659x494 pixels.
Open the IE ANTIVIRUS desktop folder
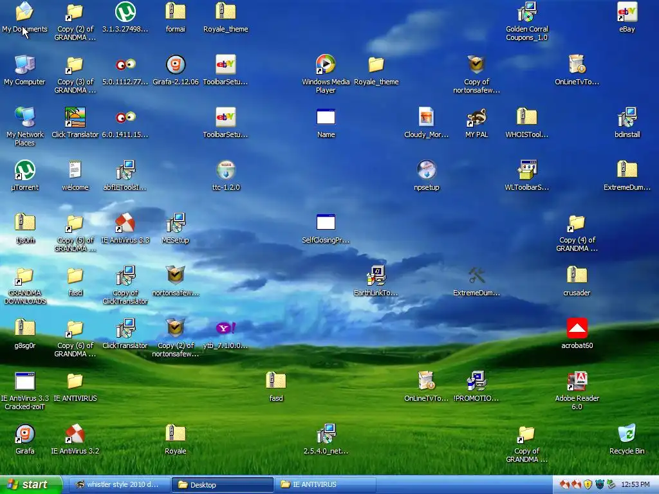75,387
